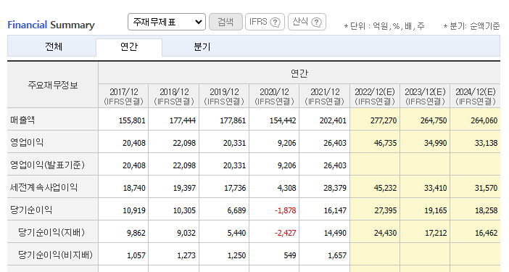Click the 264,060 estimated revenue value
Image resolution: width=509 pixels, height=272 pixels.
pyautogui.click(x=484, y=120)
